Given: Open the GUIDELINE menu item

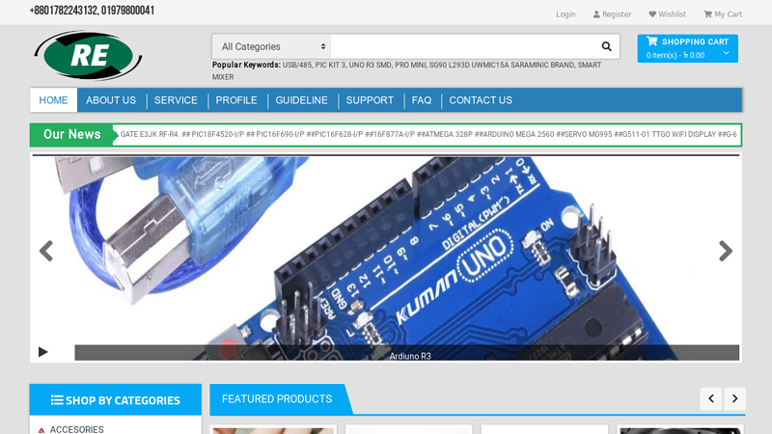Looking at the screenshot, I should [301, 100].
